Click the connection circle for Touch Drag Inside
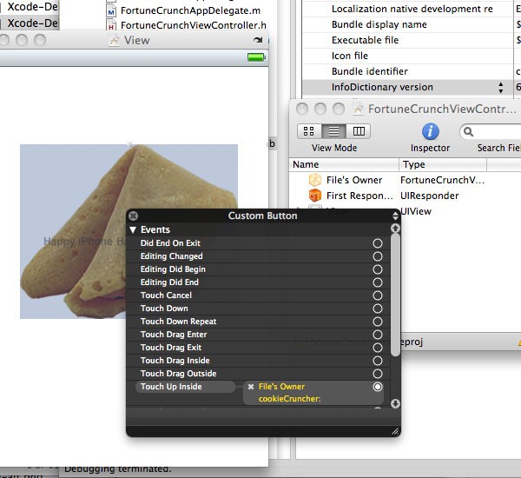The width and height of the screenshot is (521, 478). 378,361
